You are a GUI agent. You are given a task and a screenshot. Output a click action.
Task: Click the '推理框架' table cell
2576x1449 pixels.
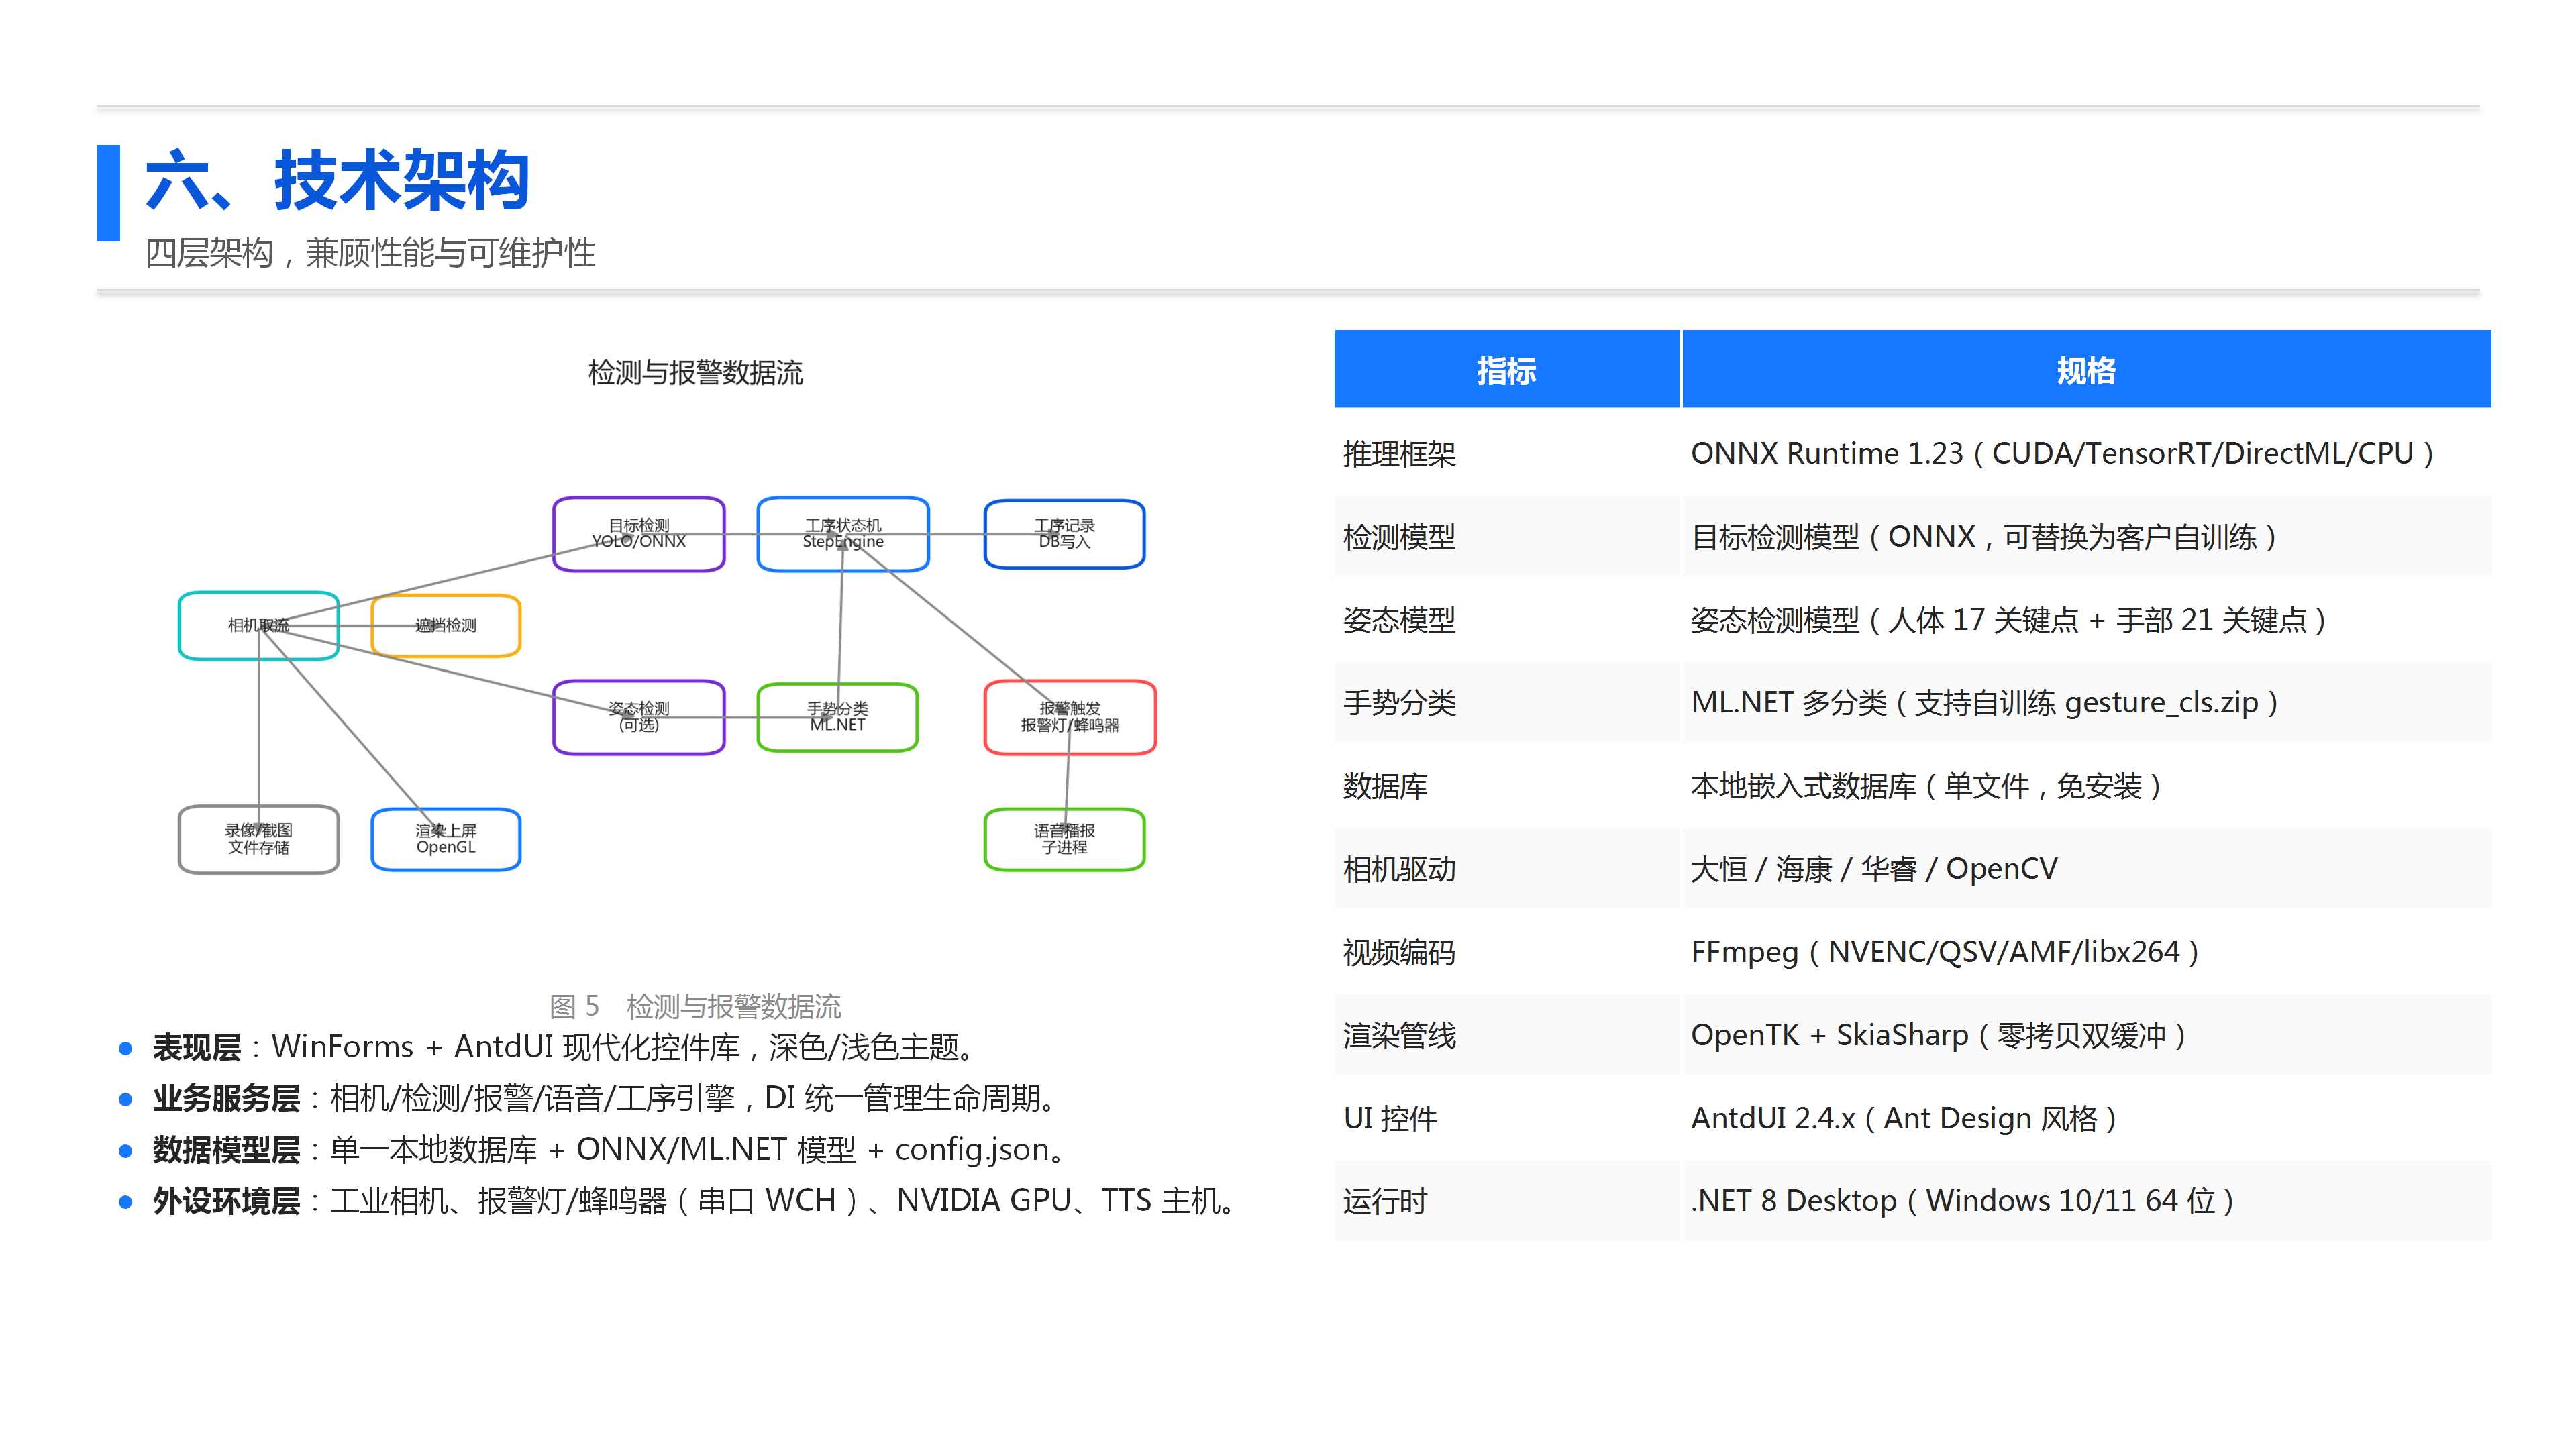1507,454
